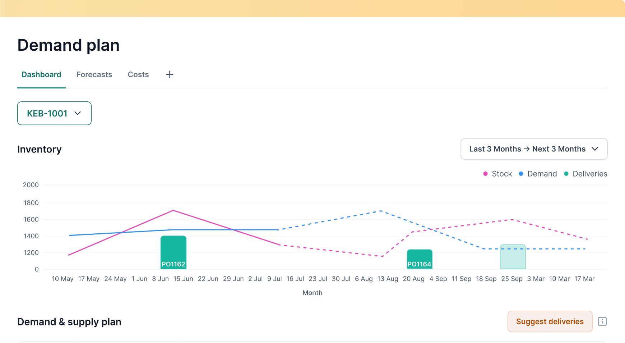Select the Dashboard tab

point(41,74)
